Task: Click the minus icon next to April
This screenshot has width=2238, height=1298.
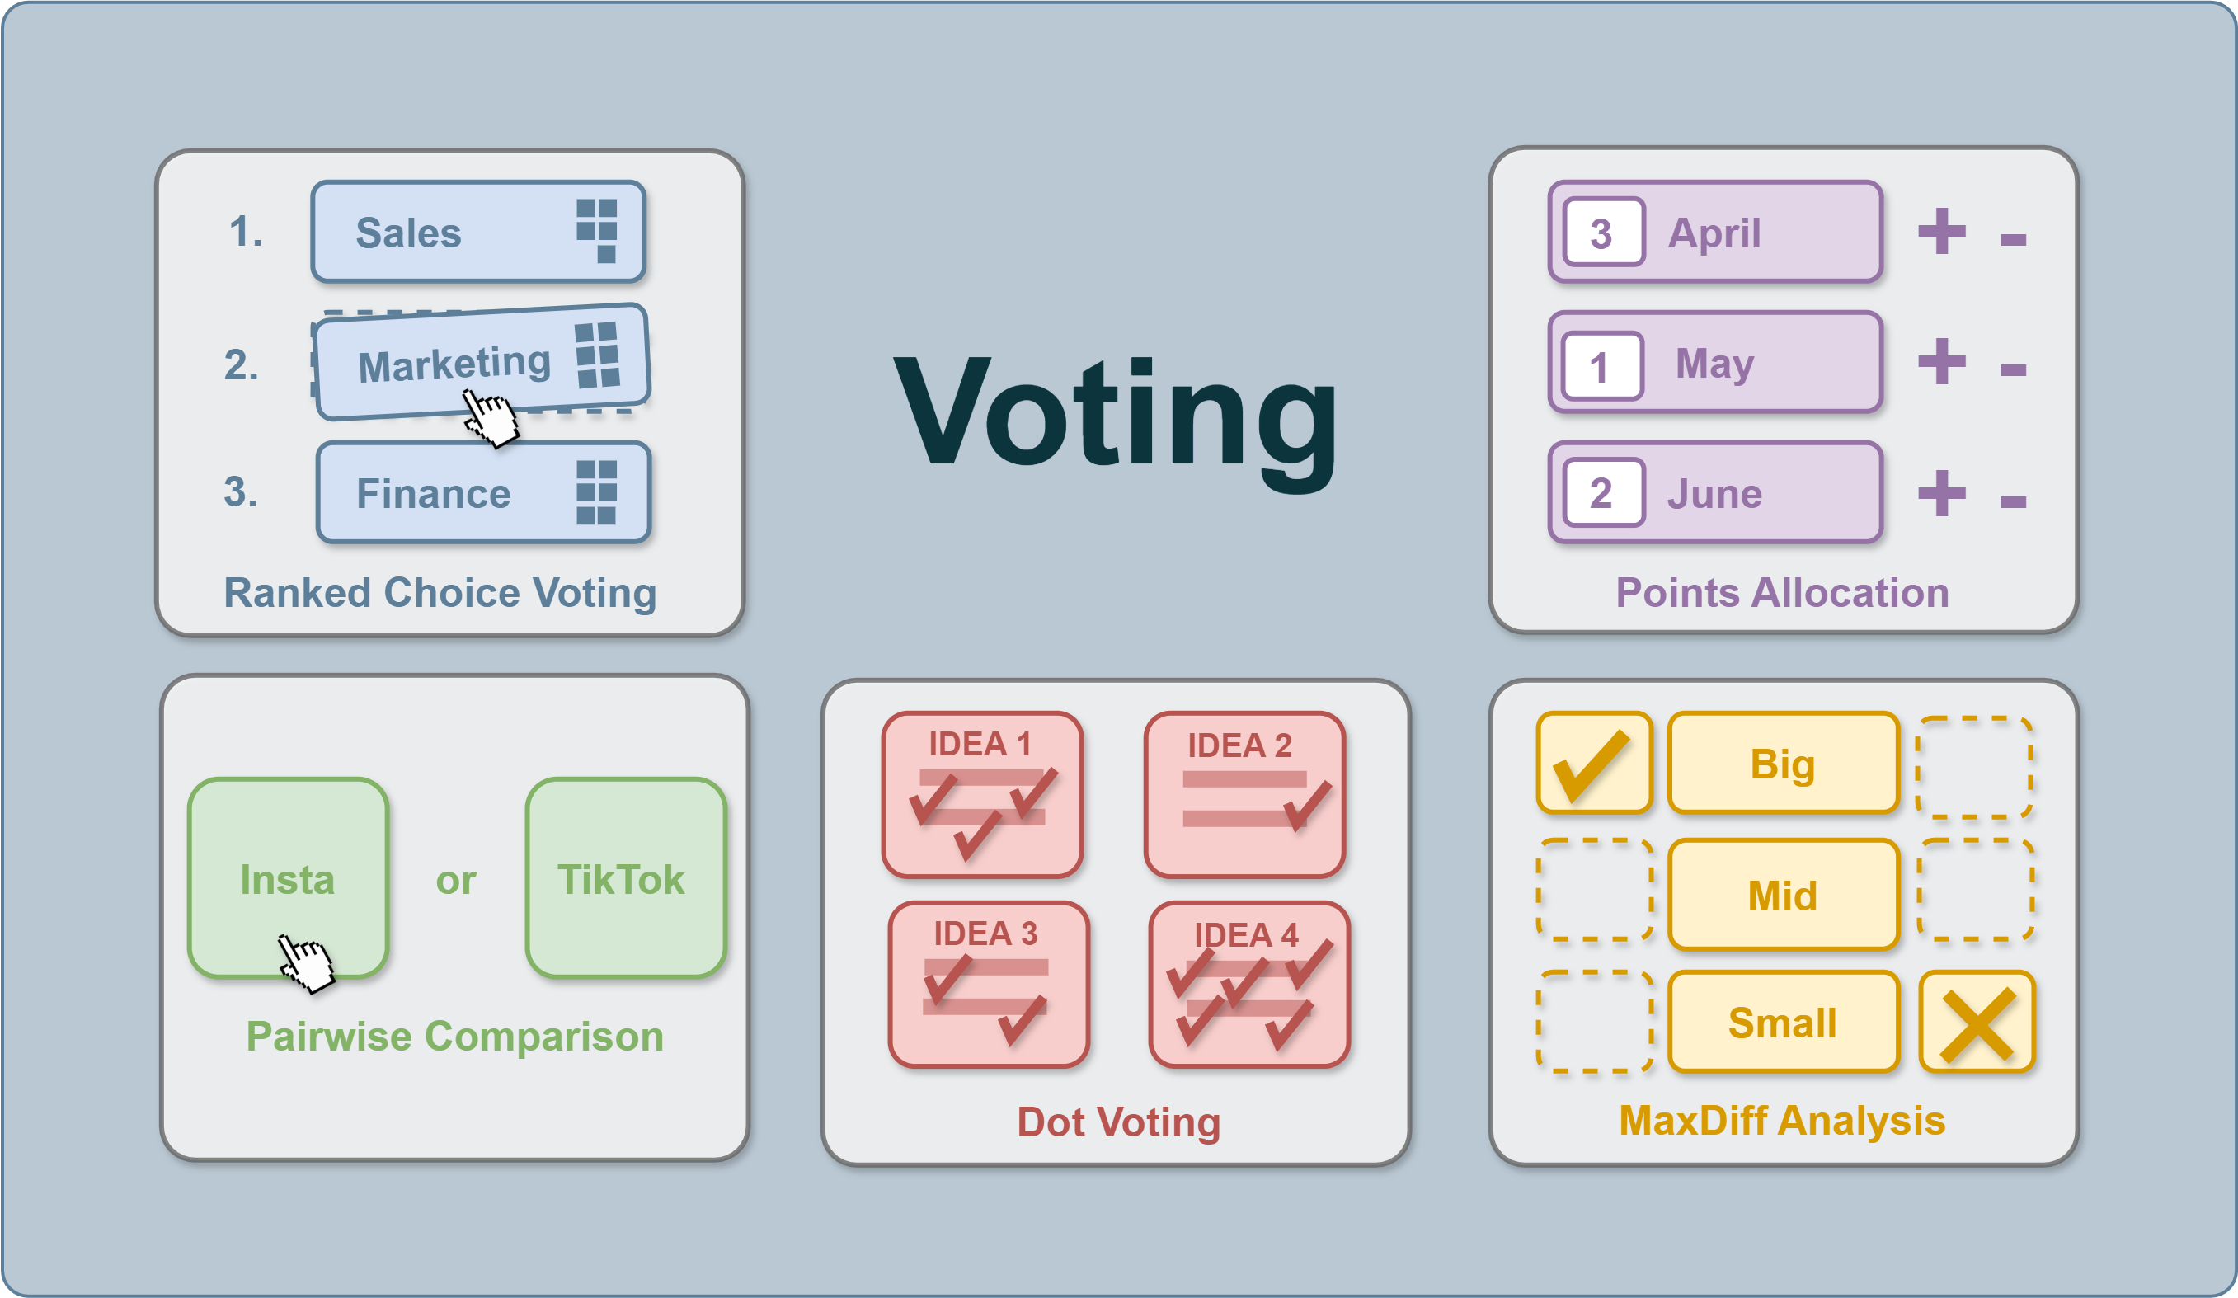Action: pyautogui.click(x=2014, y=239)
